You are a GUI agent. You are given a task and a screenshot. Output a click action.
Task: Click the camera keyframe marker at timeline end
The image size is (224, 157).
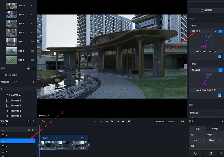[88, 145]
